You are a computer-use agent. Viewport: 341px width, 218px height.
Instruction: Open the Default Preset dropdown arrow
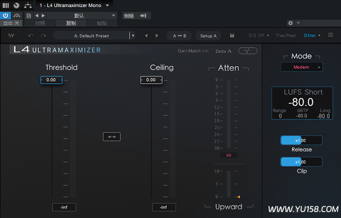click(x=133, y=36)
